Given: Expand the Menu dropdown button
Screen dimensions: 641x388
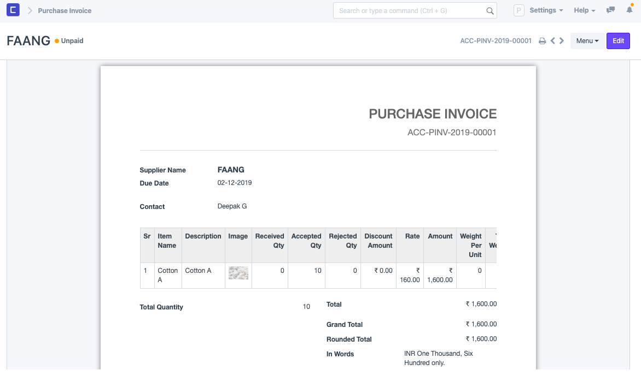Looking at the screenshot, I should tap(587, 41).
